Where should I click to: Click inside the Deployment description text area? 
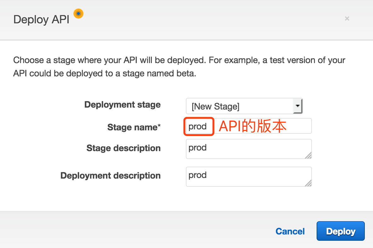pyautogui.click(x=246, y=176)
